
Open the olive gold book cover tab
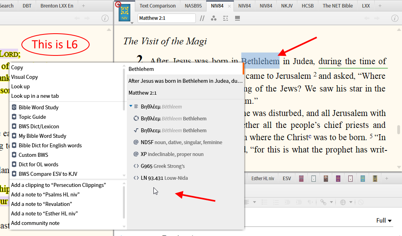tap(375, 179)
